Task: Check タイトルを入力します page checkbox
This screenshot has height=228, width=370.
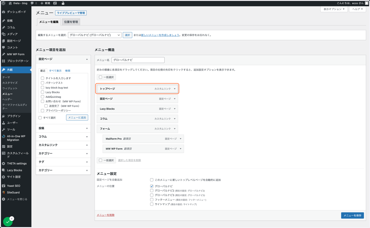Action: coord(43,78)
